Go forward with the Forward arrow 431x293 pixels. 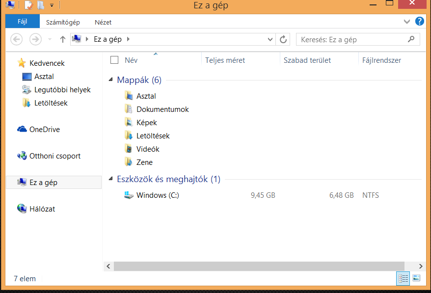click(x=35, y=39)
